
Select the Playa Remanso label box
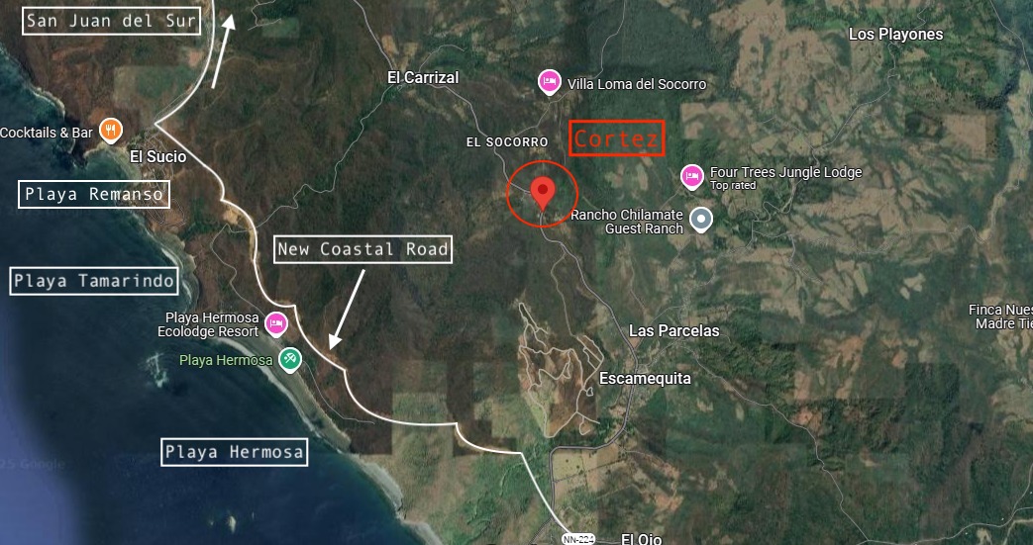(93, 194)
